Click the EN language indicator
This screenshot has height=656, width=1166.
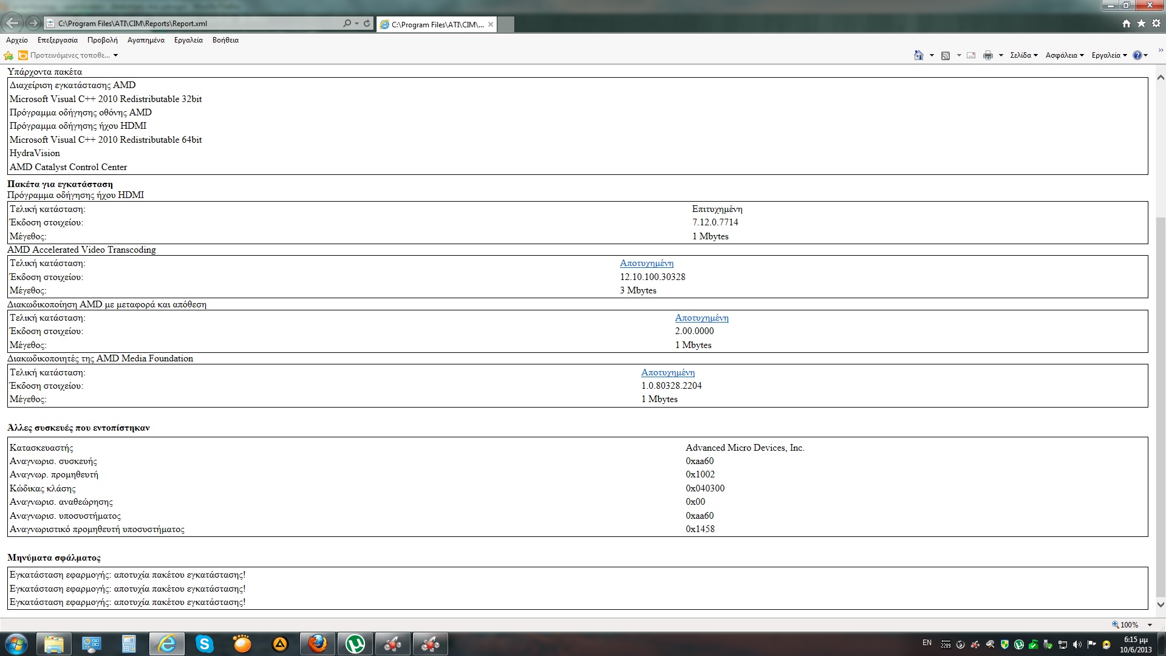[927, 643]
